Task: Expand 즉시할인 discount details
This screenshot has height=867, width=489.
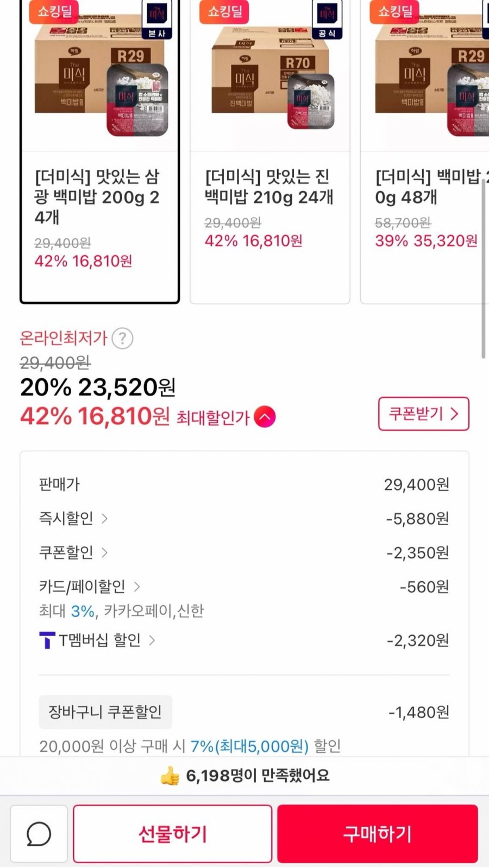Action: (x=73, y=518)
